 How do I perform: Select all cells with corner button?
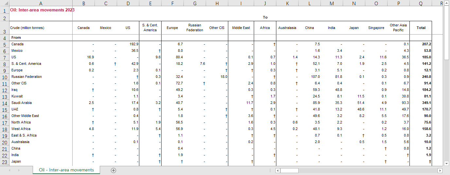[4, 3]
